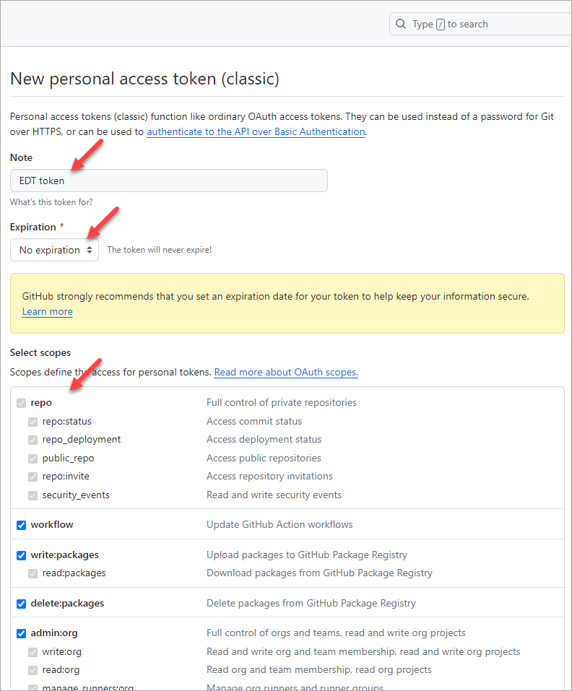The height and width of the screenshot is (691, 572).
Task: Toggle the write:org checkbox
Action: (32, 652)
